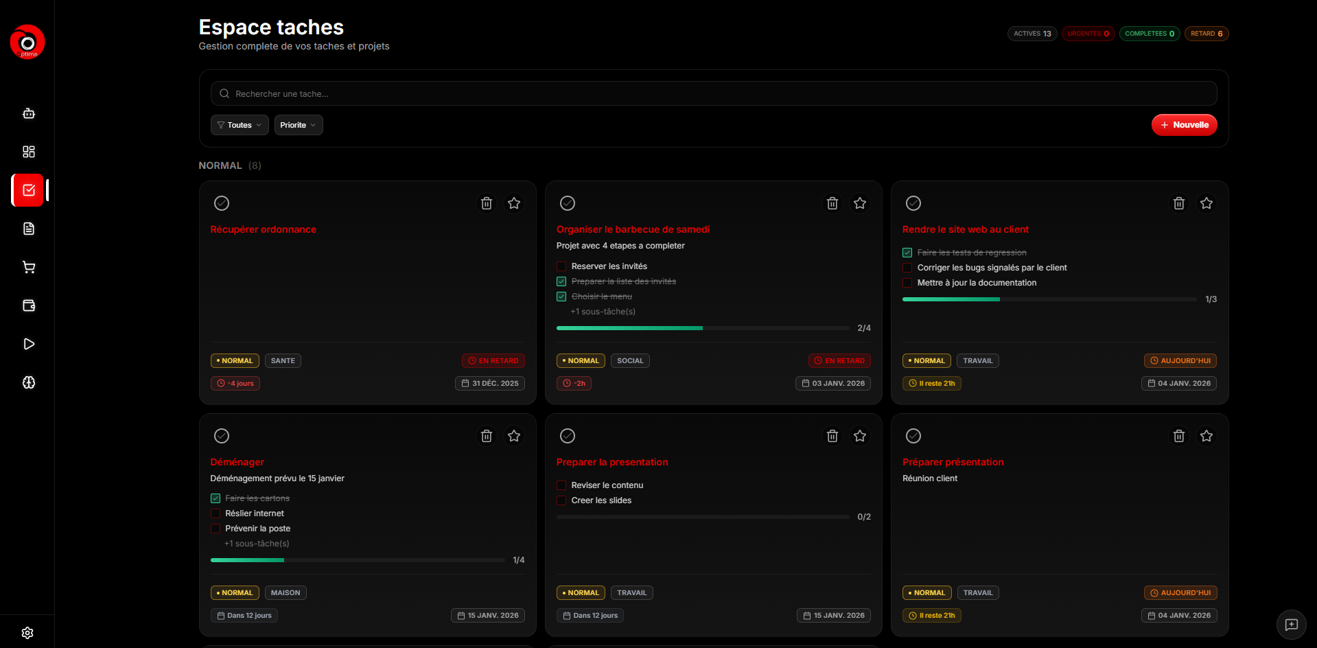Image resolution: width=1317 pixels, height=648 pixels.
Task: Tick the 'Creer les slides' subtask checkbox
Action: tap(561, 500)
